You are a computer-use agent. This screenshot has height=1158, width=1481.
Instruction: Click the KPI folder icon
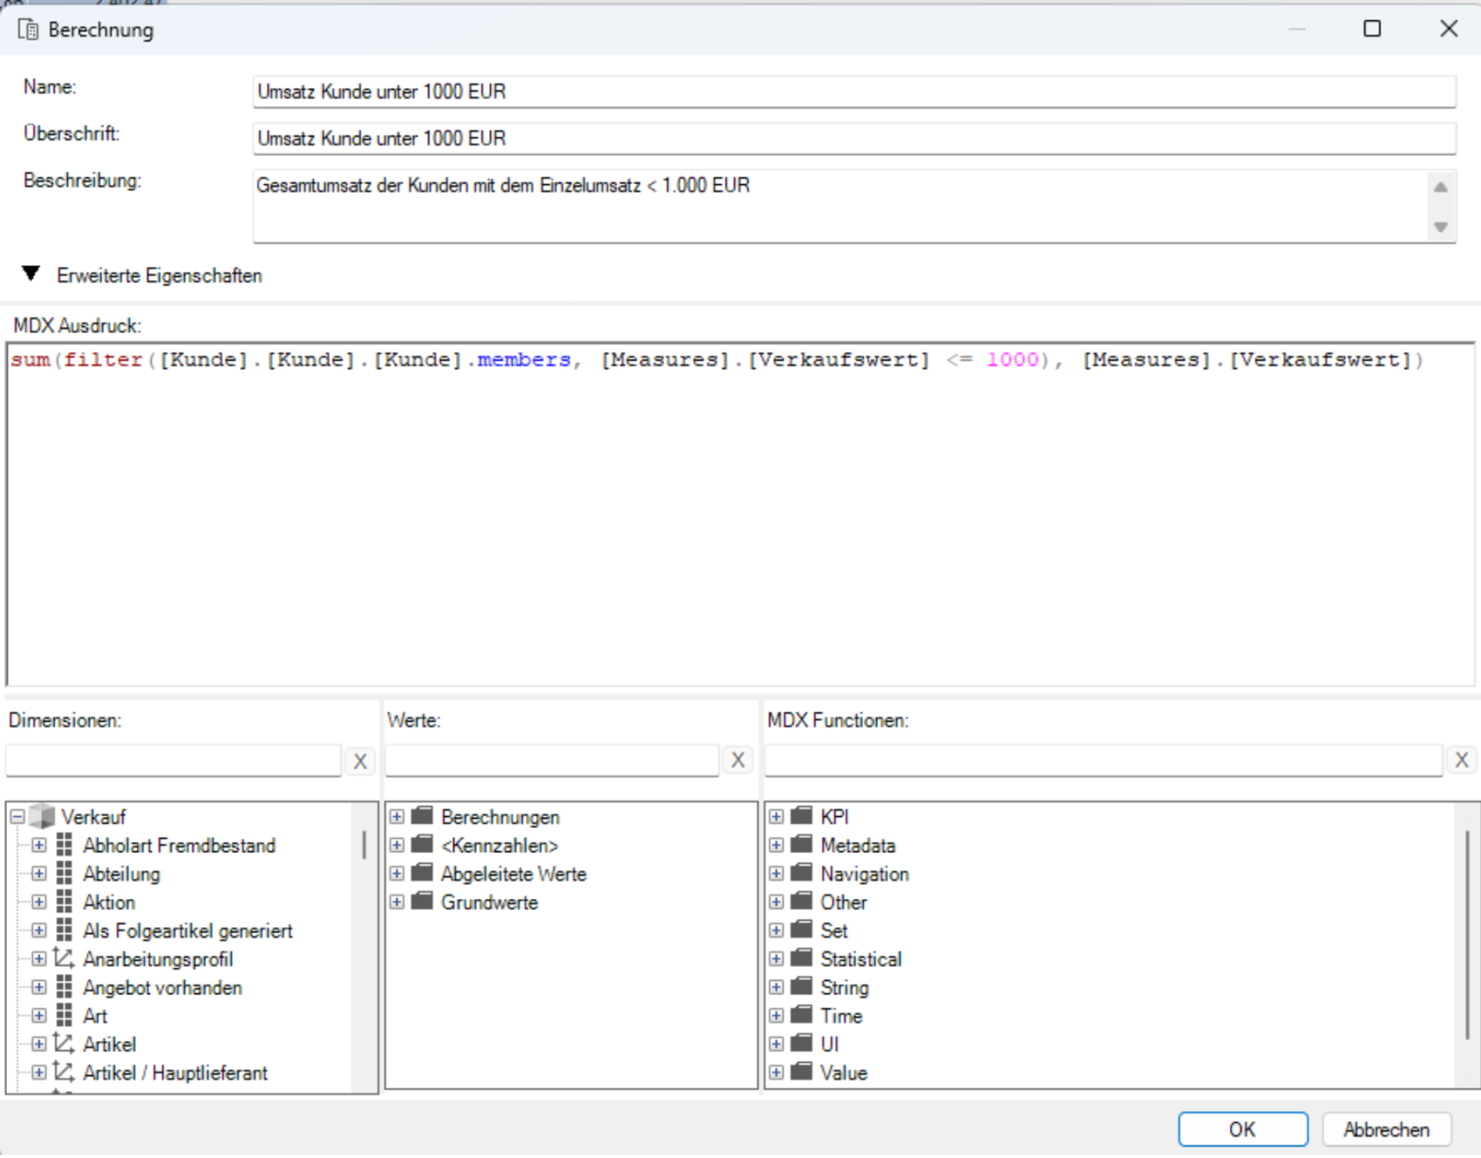[x=801, y=816]
